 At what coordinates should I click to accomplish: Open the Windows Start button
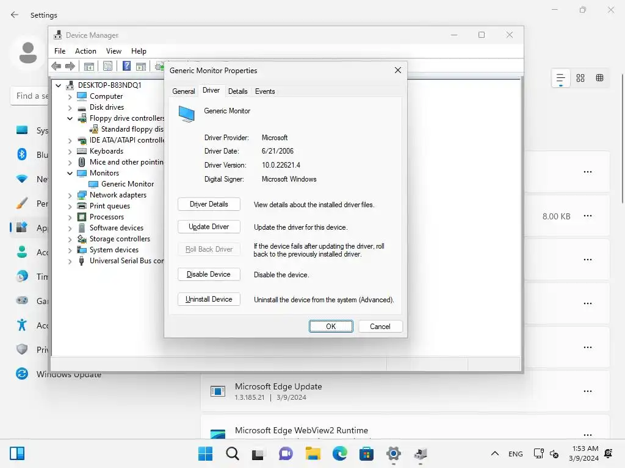coord(205,453)
